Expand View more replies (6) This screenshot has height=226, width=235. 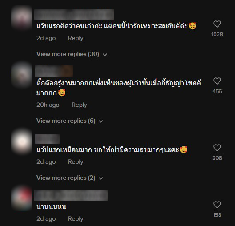70,121
